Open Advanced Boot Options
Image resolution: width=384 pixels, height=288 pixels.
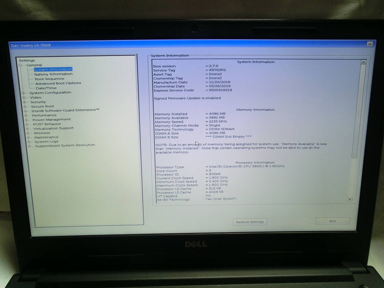(x=58, y=83)
